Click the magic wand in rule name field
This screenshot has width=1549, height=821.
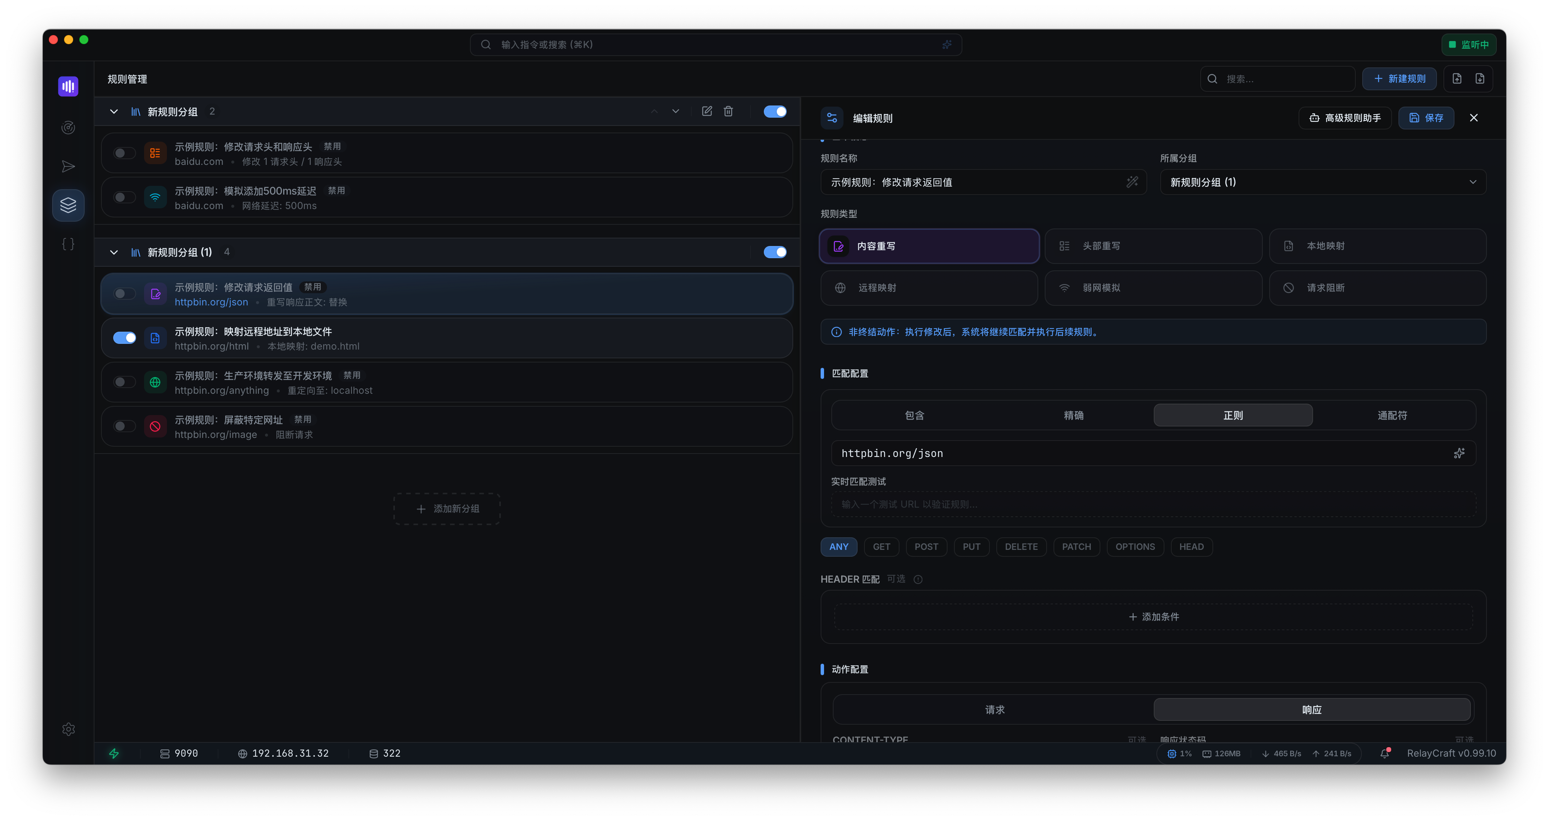click(1132, 182)
